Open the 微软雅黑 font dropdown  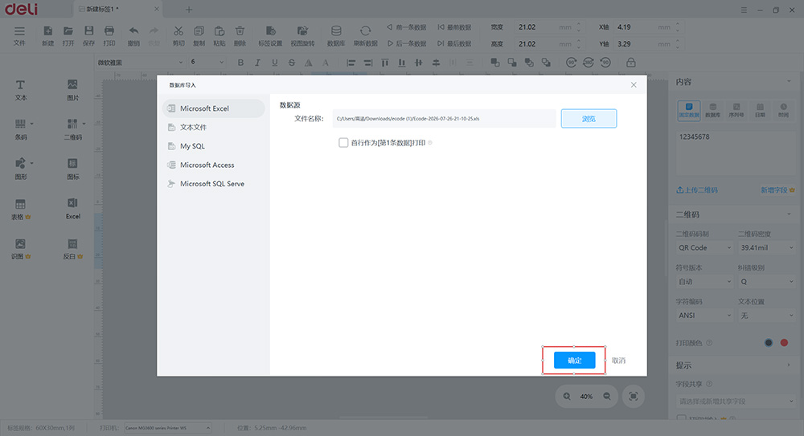coord(139,63)
